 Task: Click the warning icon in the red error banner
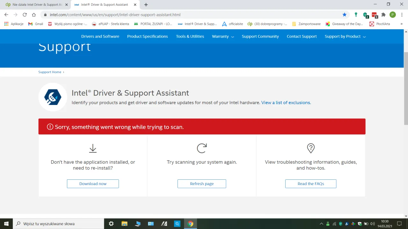point(50,127)
